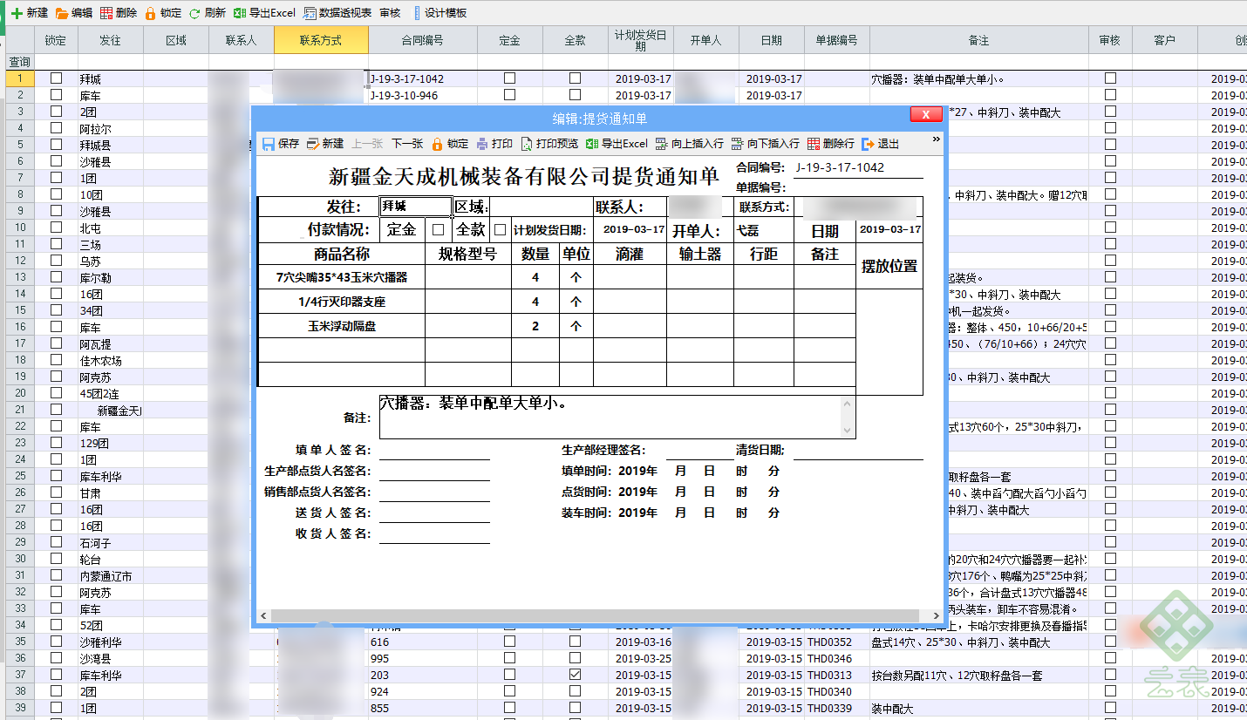Click the 发往 field containing 拜城
The width and height of the screenshot is (1247, 720).
416,207
